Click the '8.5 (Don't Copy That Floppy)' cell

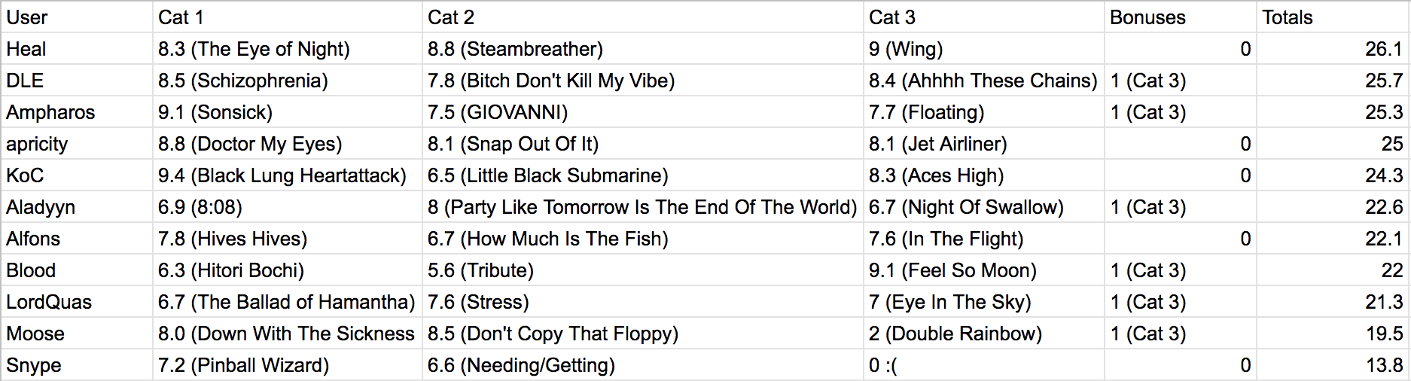[642, 333]
